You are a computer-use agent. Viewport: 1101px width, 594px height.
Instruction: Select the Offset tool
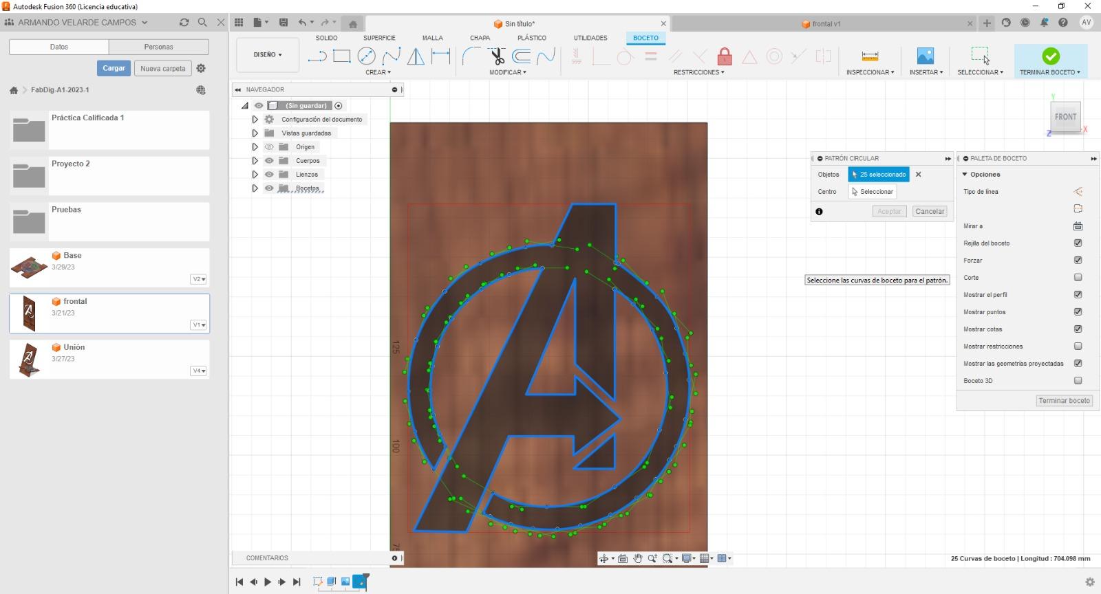[x=522, y=56]
